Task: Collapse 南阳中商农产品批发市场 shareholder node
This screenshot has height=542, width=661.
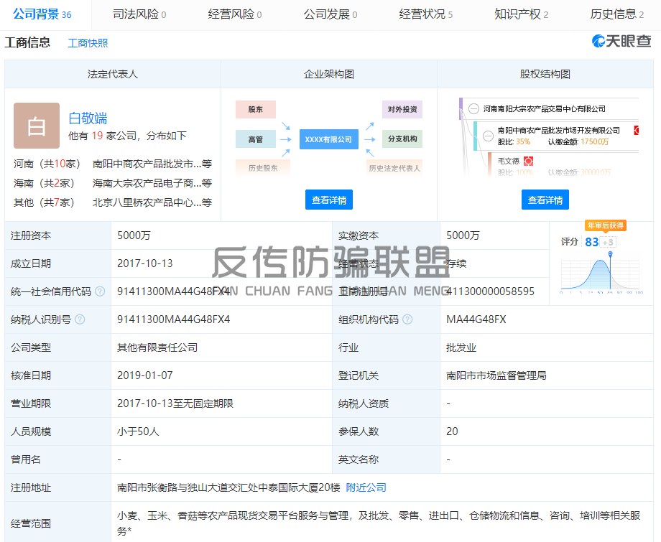Action: [489, 131]
